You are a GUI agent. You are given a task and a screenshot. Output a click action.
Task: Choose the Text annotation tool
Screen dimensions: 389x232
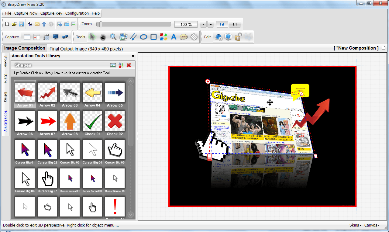point(174,37)
